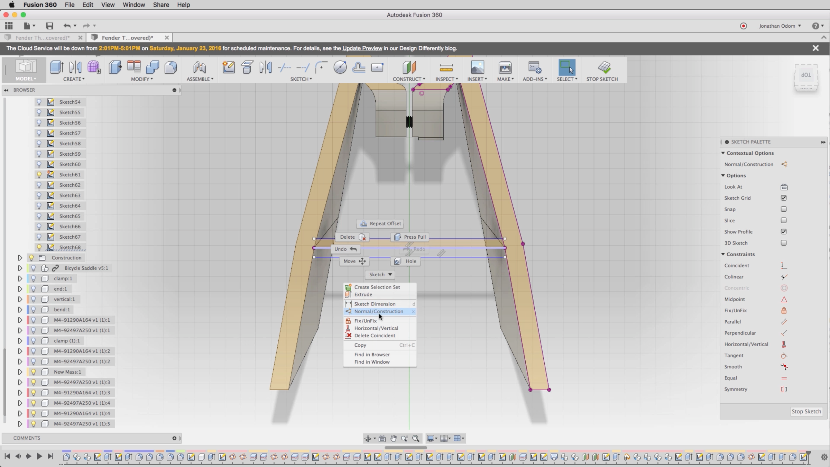This screenshot has height=467, width=830.
Task: Open the Update Preview link in banner
Action: [362, 48]
